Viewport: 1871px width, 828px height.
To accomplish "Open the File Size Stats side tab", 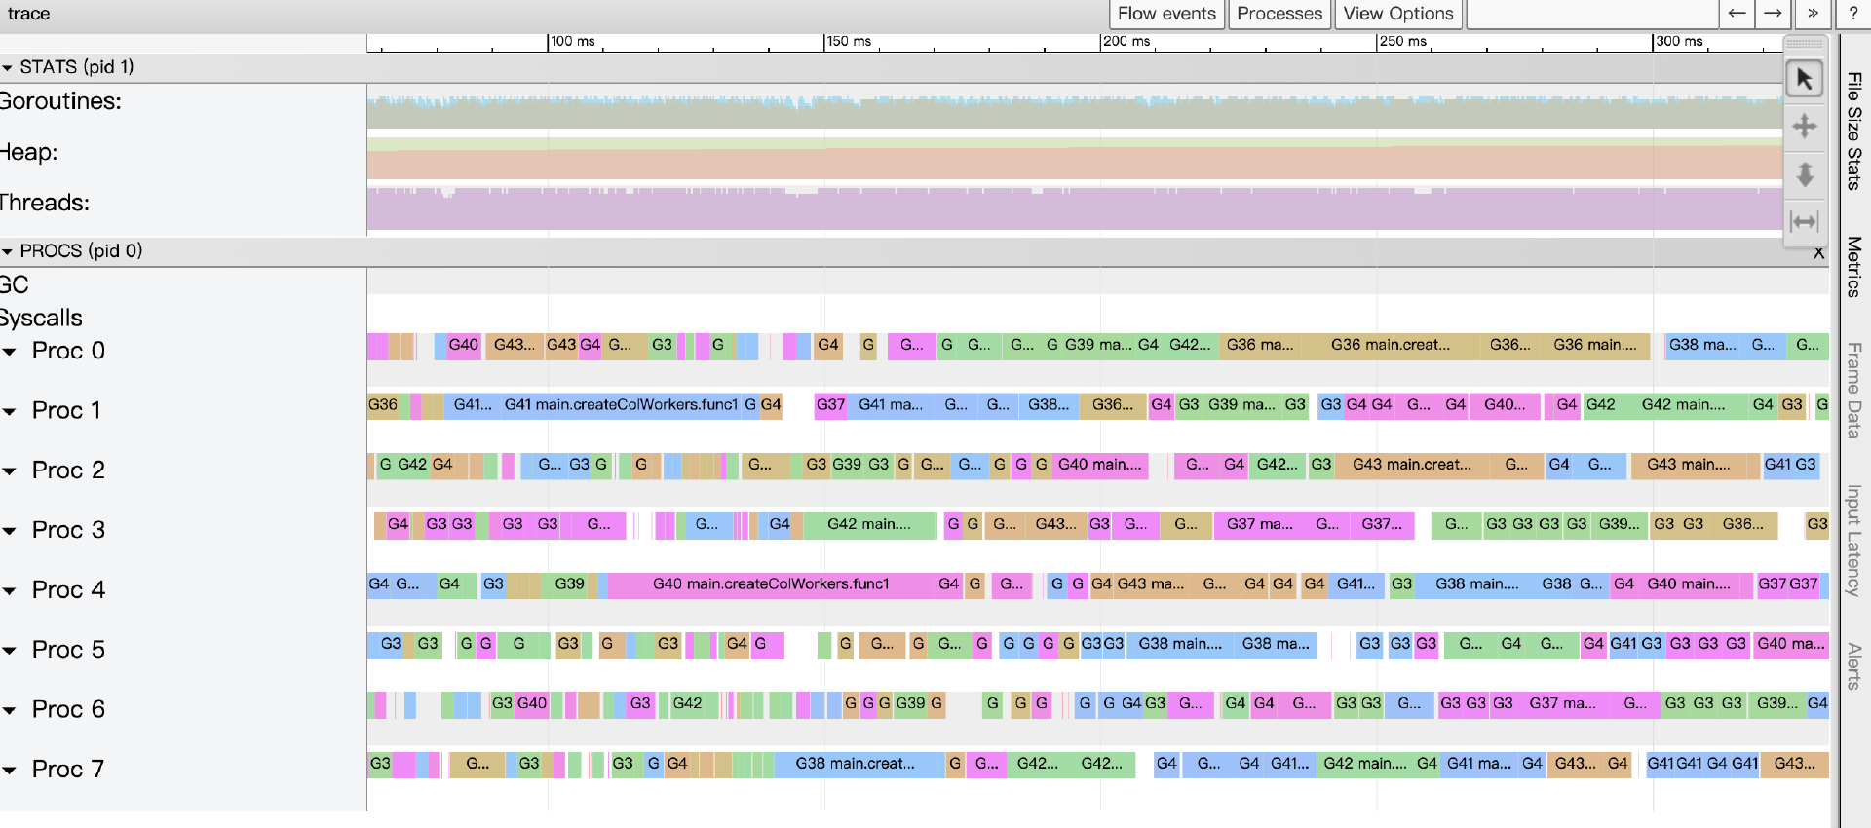I will (x=1854, y=132).
